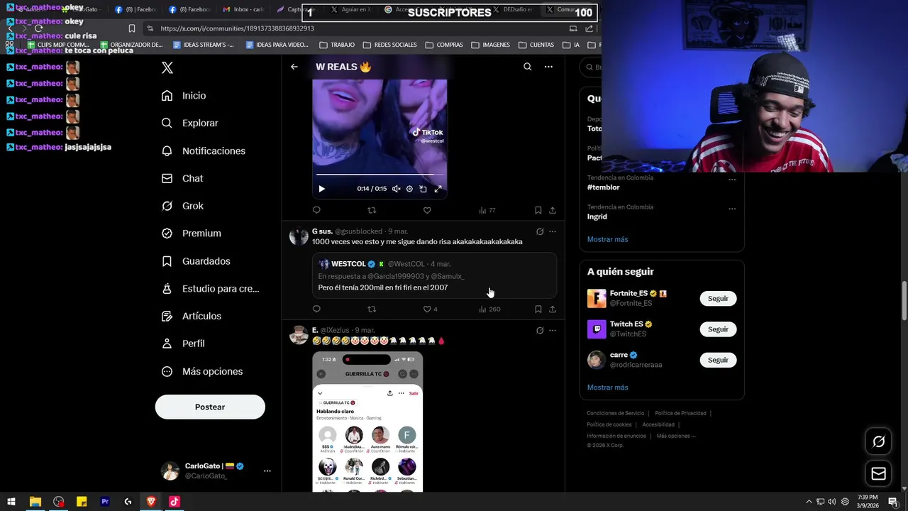
Task: Open TRABAJO bookmarks folder
Action: click(337, 45)
